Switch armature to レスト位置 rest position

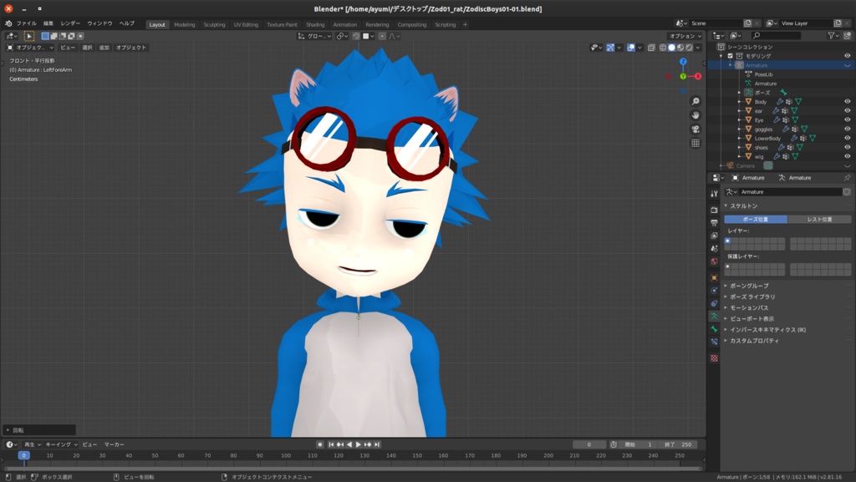(819, 219)
